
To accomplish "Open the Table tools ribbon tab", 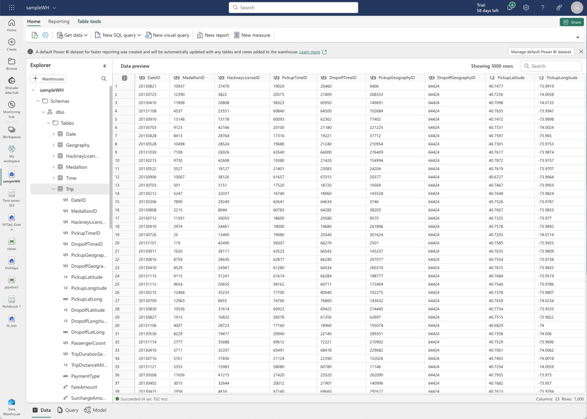I will 89,22.
